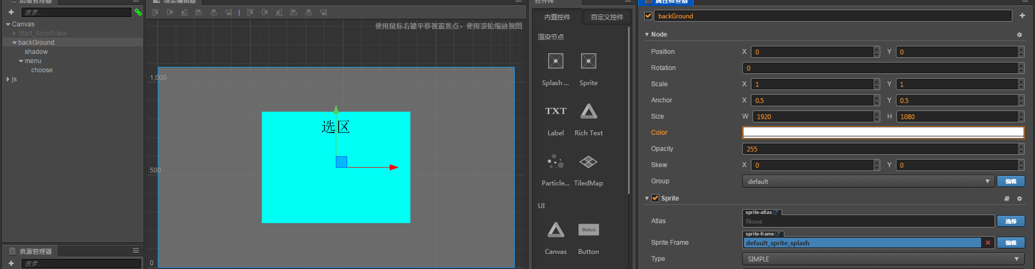Open the Sprite component gear settings
This screenshot has width=1035, height=269.
tap(1019, 198)
